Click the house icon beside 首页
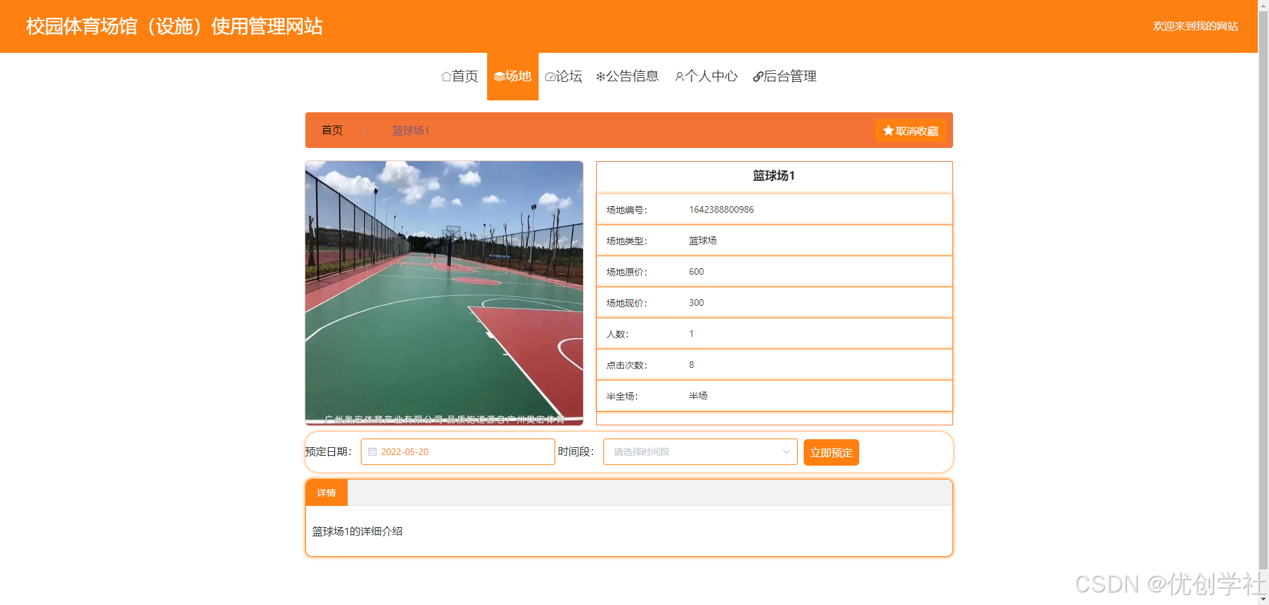The height and width of the screenshot is (605, 1269). [x=446, y=77]
